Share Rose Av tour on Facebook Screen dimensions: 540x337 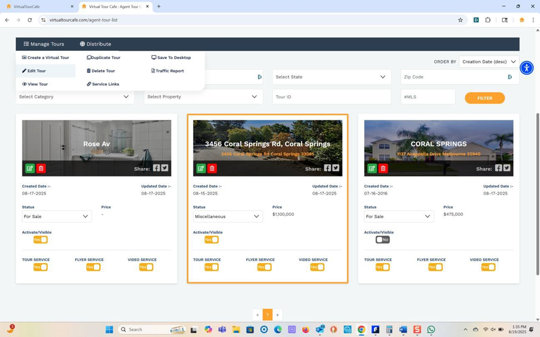(156, 168)
